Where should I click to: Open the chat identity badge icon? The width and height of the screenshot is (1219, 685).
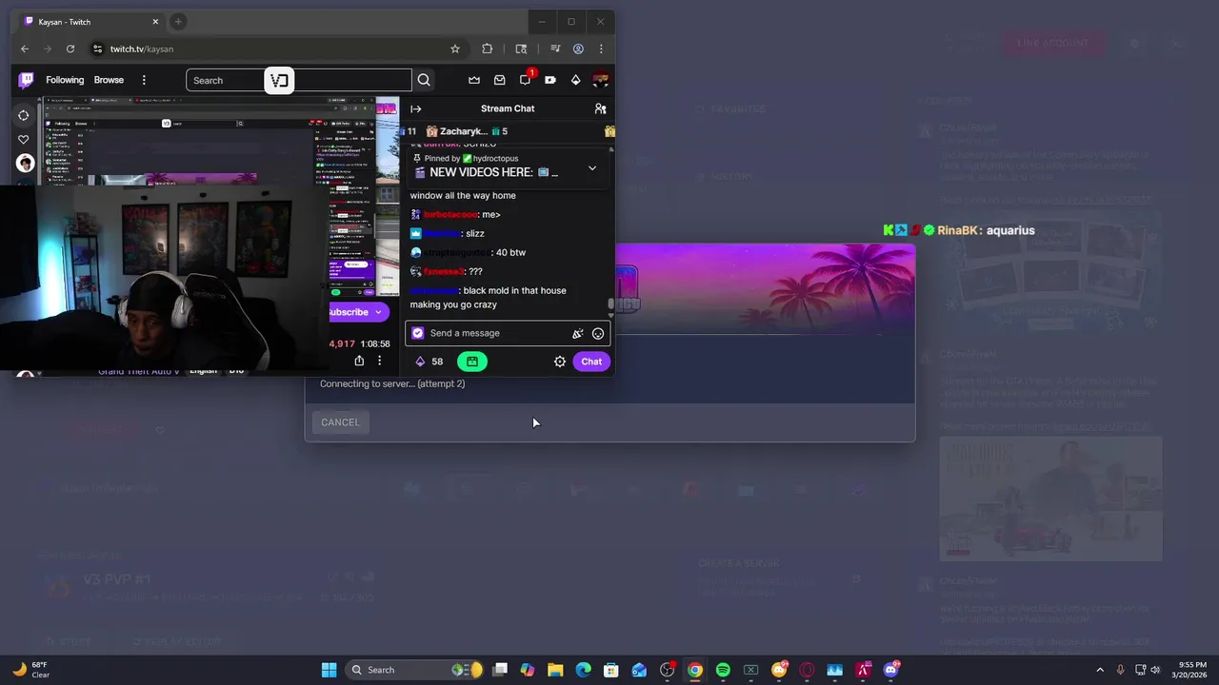point(417,333)
